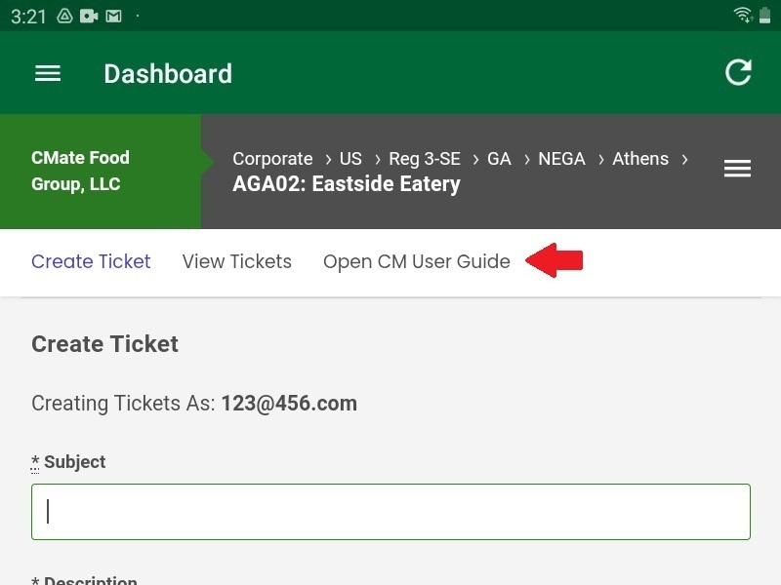781x585 pixels.
Task: Open AGA02: Eastside Eatery location
Action: [347, 183]
